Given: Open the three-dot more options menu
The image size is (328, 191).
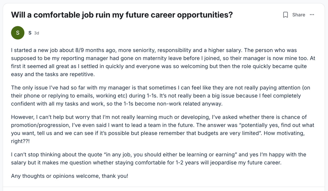Looking at the screenshot, I should [x=312, y=15].
